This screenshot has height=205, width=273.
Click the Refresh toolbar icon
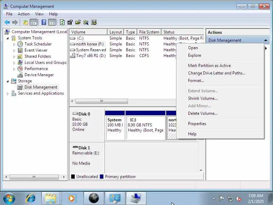[x=62, y=22]
